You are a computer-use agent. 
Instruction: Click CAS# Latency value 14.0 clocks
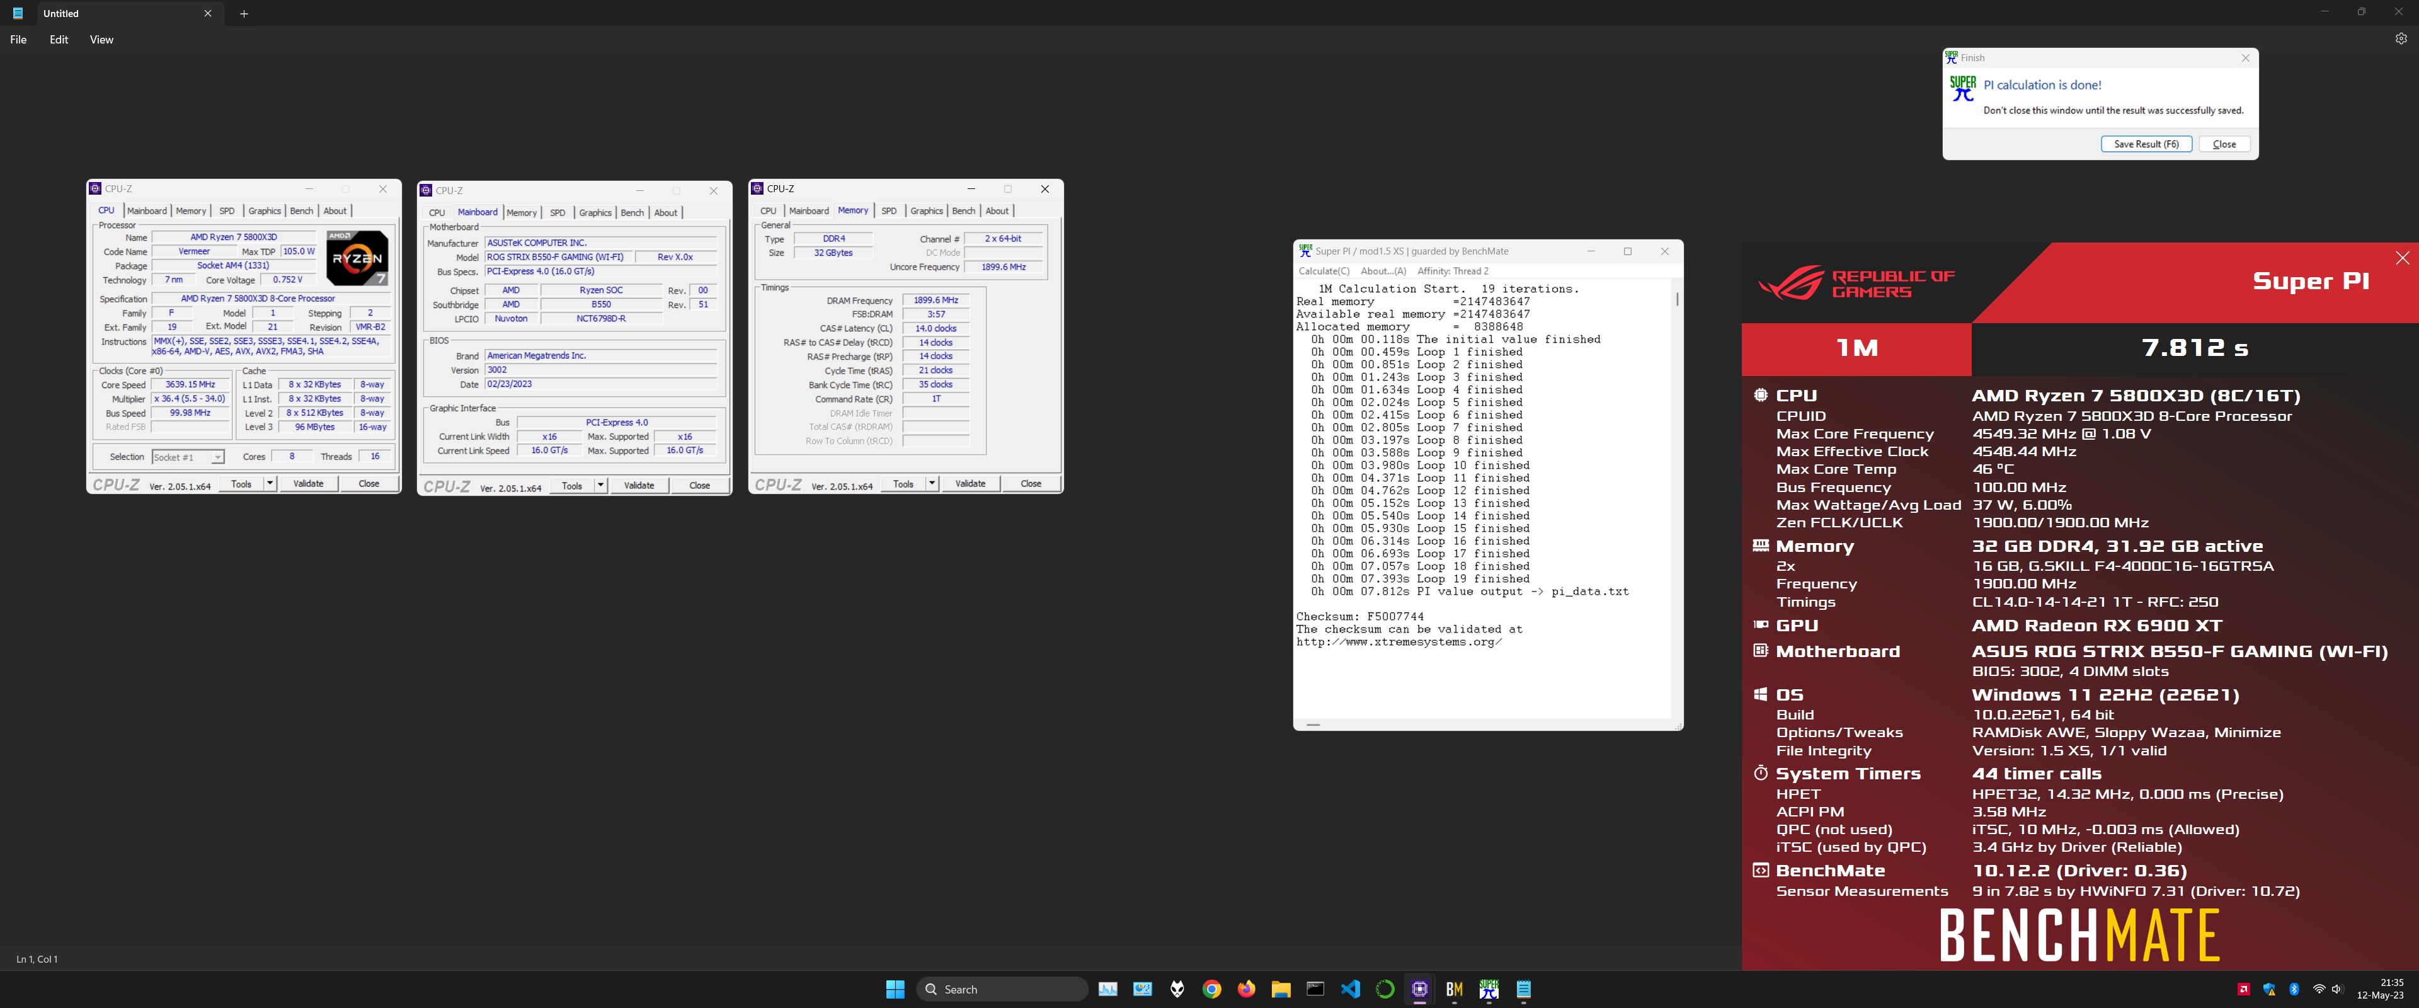pos(935,328)
